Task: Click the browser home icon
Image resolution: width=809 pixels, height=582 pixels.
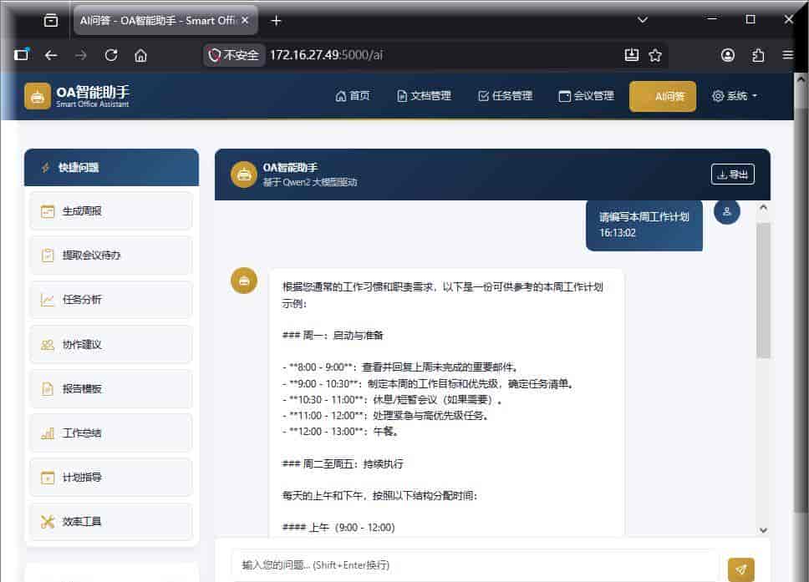Action: (x=141, y=55)
